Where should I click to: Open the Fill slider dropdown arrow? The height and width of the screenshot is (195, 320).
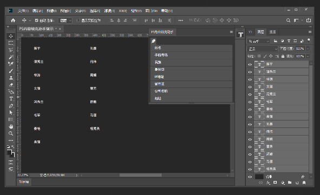308,56
